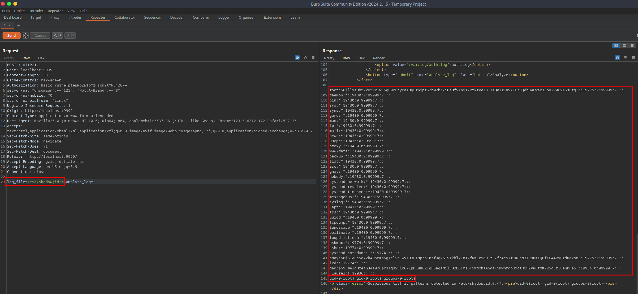Select top-bottom layout view
Image resolution: width=638 pixels, height=294 pixels.
(x=624, y=46)
